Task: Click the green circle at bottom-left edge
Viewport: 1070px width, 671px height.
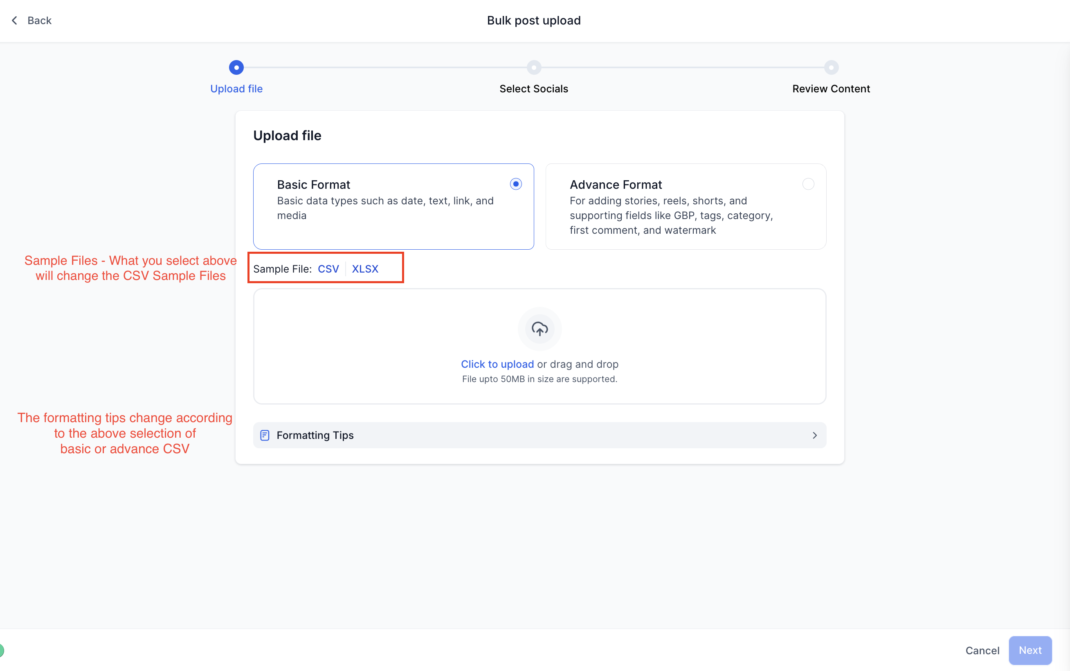Action: (x=1, y=650)
